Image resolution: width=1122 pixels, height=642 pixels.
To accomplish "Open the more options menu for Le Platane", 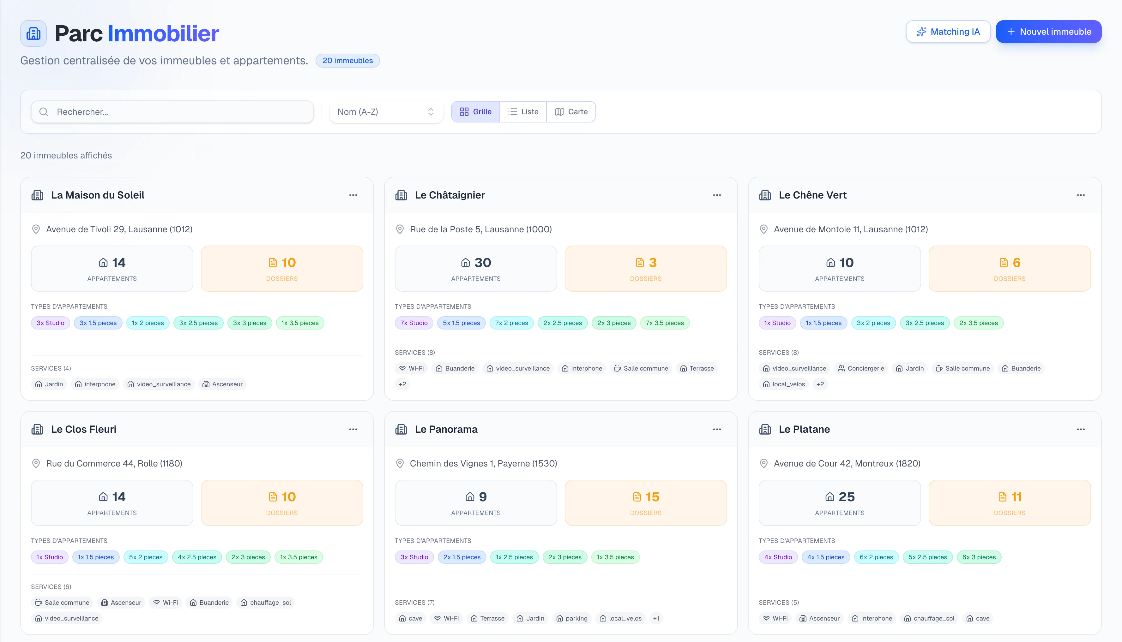I will [x=1080, y=429].
